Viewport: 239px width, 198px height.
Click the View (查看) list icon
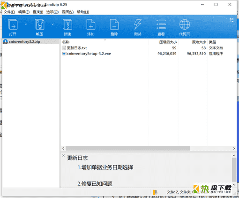click(x=161, y=24)
